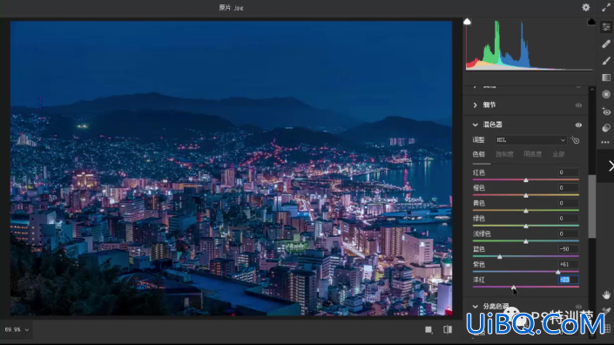Click the 橙色 hue slider handle
The width and height of the screenshot is (614, 345).
526,195
